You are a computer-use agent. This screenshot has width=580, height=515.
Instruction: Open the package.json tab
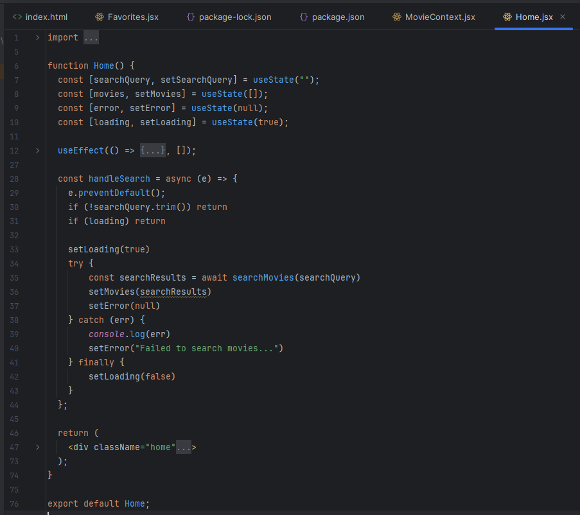click(x=338, y=17)
